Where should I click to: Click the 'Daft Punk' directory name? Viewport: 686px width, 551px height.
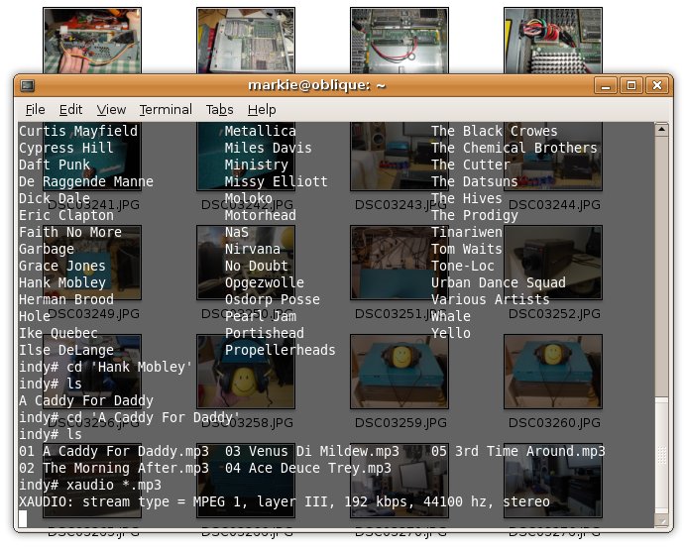tap(55, 165)
